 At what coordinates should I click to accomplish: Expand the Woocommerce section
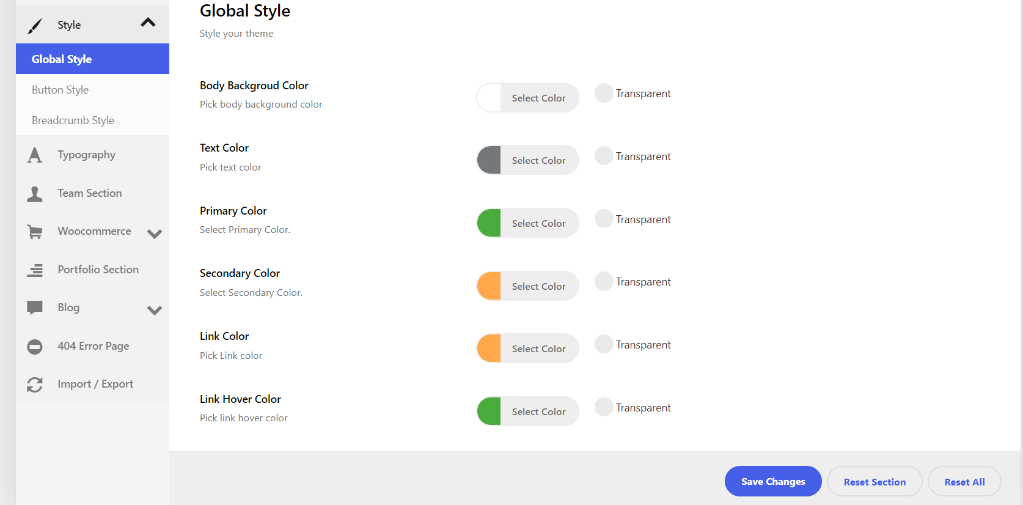click(155, 234)
